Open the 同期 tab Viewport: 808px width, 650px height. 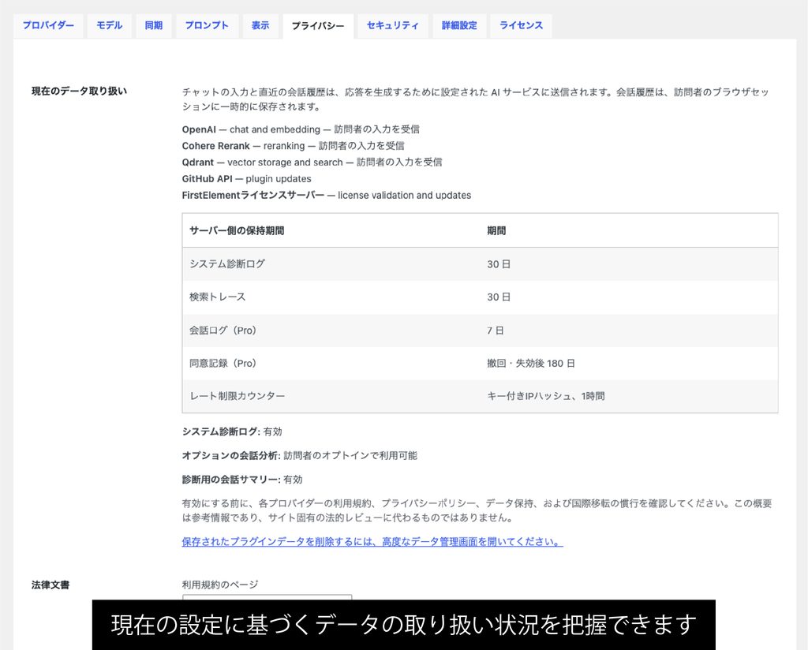coord(154,25)
